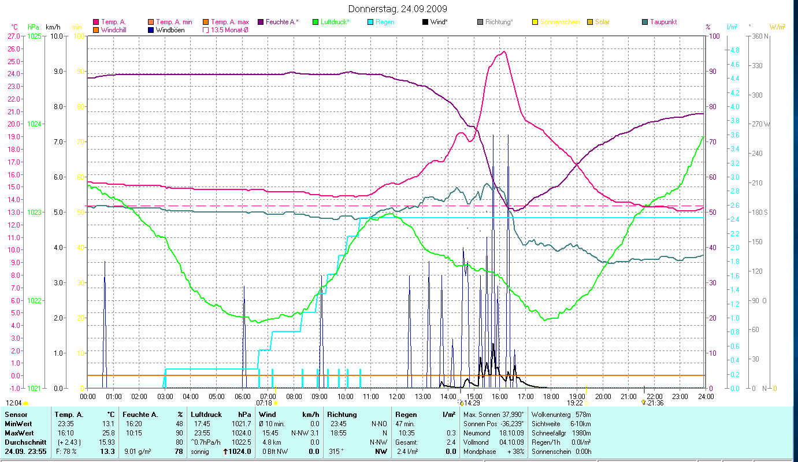Image resolution: width=798 pixels, height=462 pixels.
Task: Click the yellow sun icon beside 12:04
Action: pos(26,403)
